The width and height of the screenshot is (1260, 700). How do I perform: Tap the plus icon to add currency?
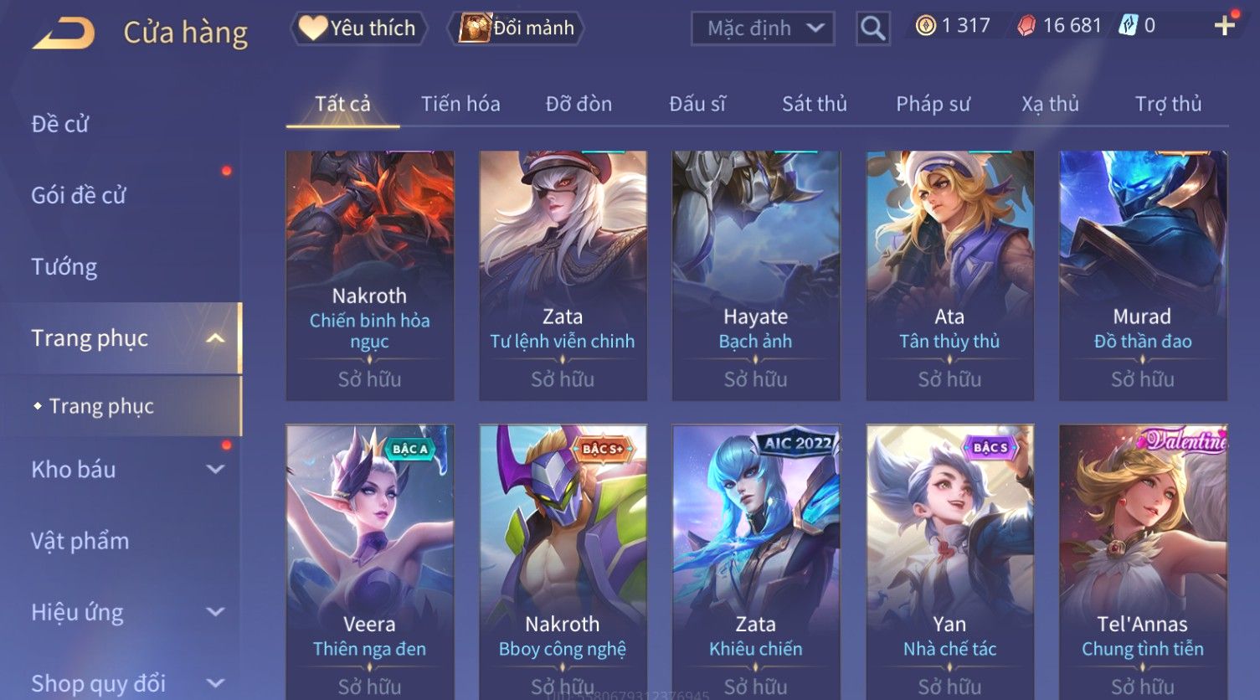click(x=1225, y=26)
